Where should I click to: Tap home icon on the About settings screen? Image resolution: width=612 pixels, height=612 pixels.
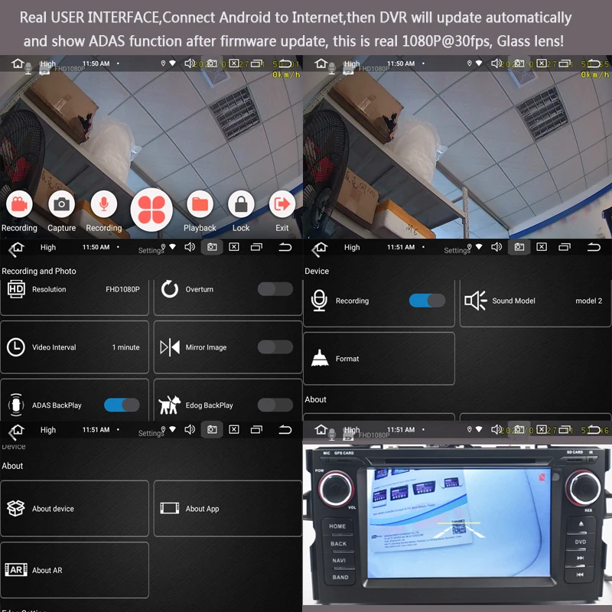[18, 430]
